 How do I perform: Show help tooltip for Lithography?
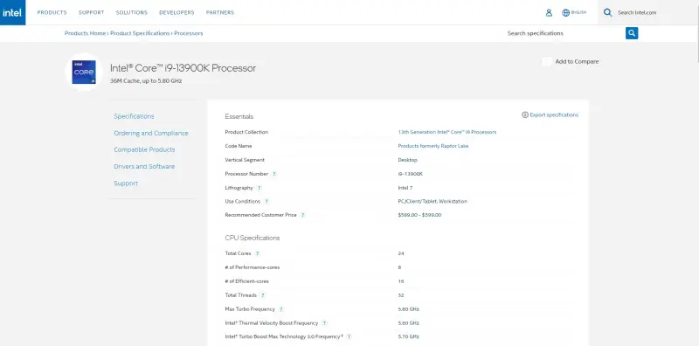pyautogui.click(x=259, y=188)
